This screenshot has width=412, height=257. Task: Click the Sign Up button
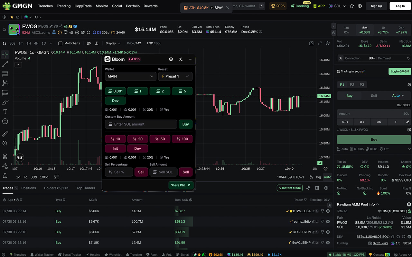tap(376, 6)
